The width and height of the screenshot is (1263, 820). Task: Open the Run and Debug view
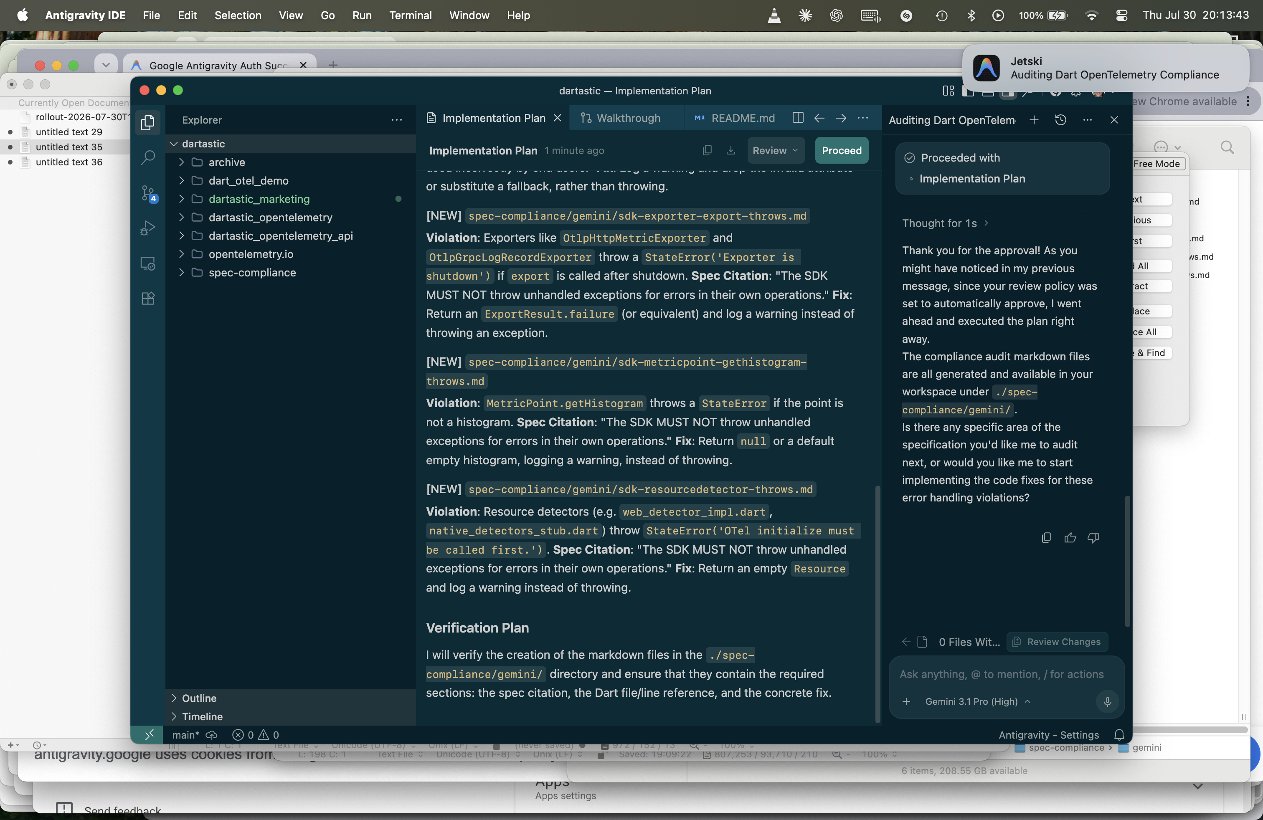point(148,228)
